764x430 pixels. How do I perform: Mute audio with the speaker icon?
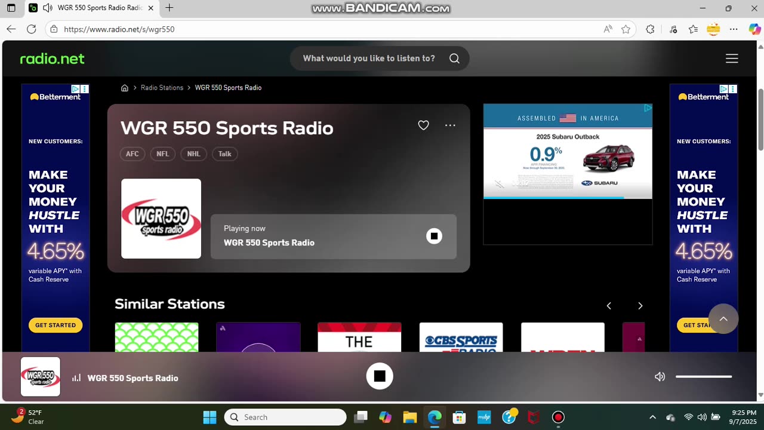pos(660,377)
